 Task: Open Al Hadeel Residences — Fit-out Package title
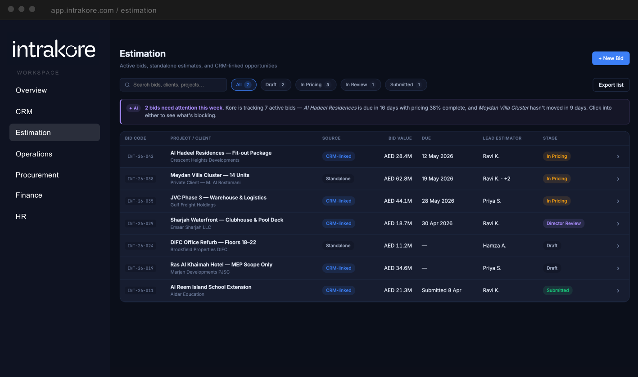(x=221, y=153)
